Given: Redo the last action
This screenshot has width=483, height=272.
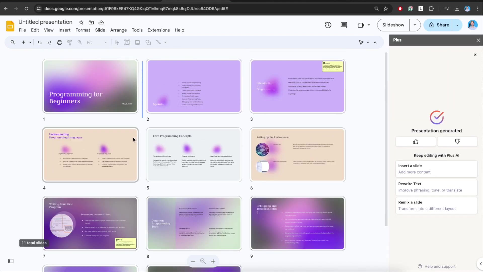Looking at the screenshot, I should pos(50,42).
